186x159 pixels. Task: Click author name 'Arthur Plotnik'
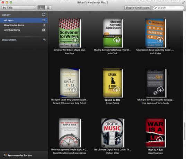coord(112,103)
